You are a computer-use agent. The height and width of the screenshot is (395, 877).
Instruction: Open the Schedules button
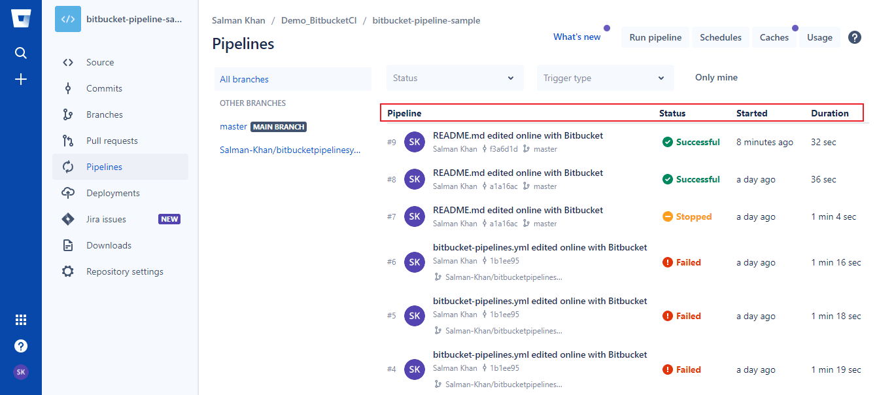[x=720, y=37]
